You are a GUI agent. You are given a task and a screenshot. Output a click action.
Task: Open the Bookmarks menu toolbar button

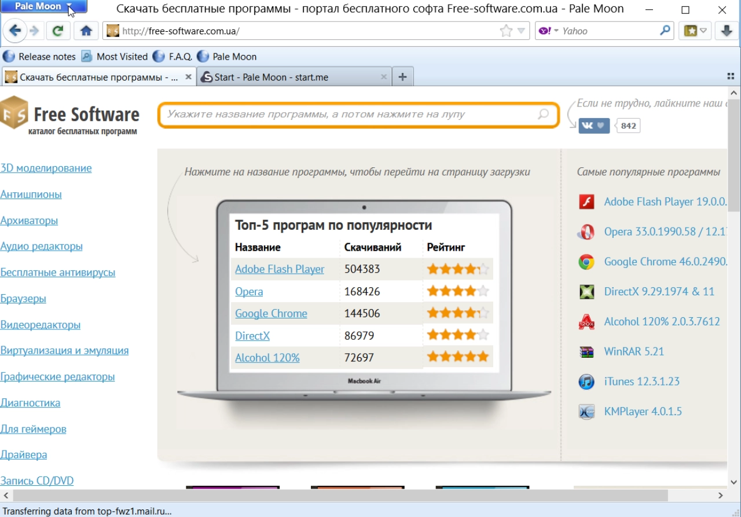(695, 31)
